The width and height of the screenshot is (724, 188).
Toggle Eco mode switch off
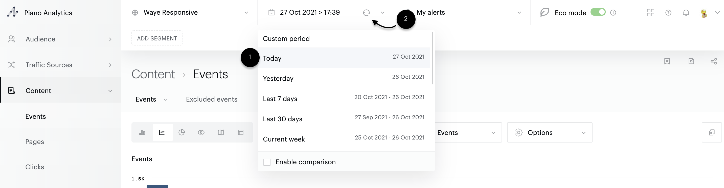pos(598,12)
